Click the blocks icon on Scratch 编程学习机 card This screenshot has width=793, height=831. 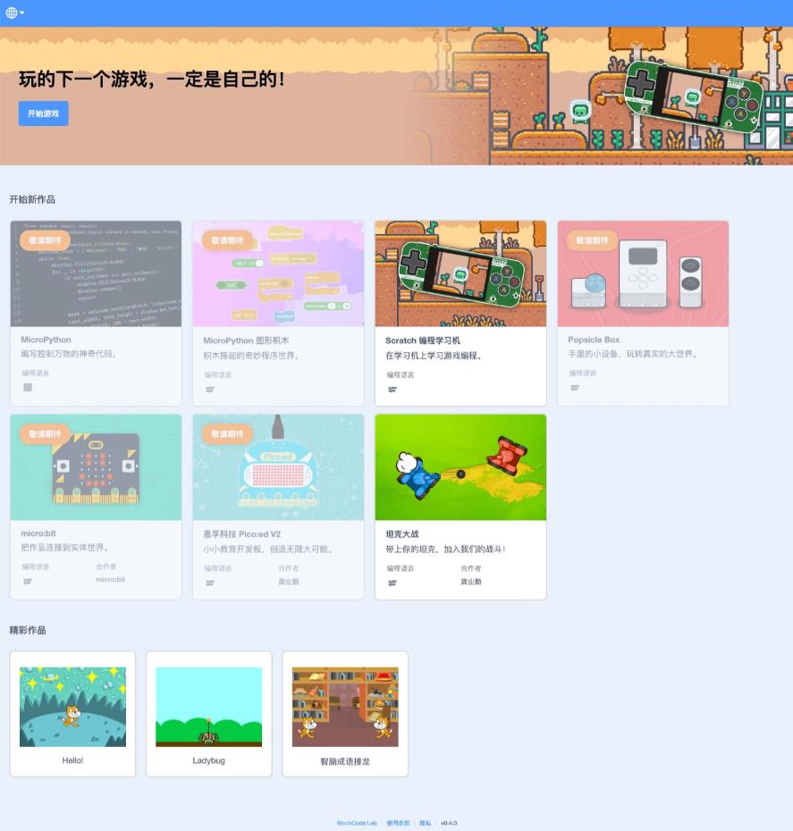click(x=392, y=390)
